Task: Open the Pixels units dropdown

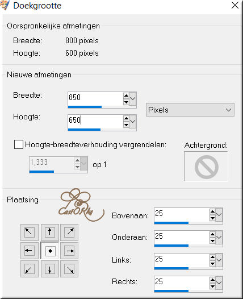Action: pyautogui.click(x=190, y=110)
